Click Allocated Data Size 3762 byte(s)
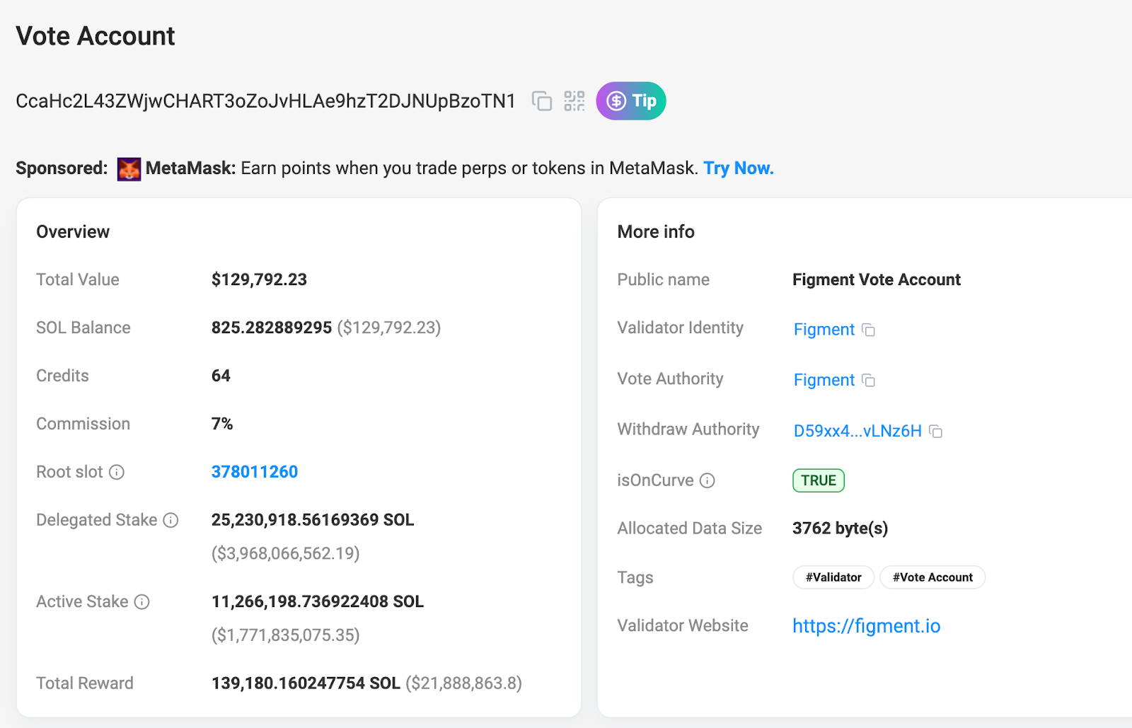1132x728 pixels. click(x=841, y=528)
